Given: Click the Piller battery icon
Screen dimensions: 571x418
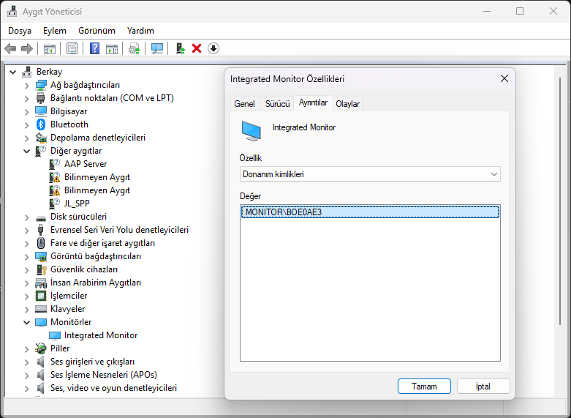Looking at the screenshot, I should [x=41, y=348].
